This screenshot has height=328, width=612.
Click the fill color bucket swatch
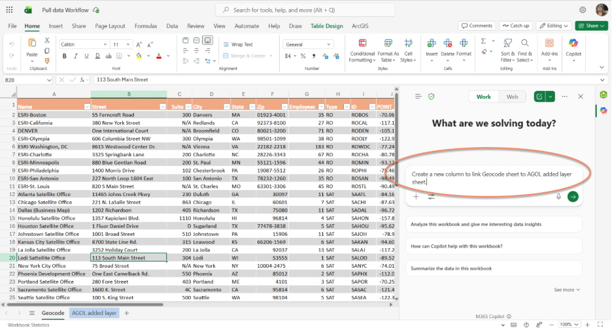coord(139,56)
